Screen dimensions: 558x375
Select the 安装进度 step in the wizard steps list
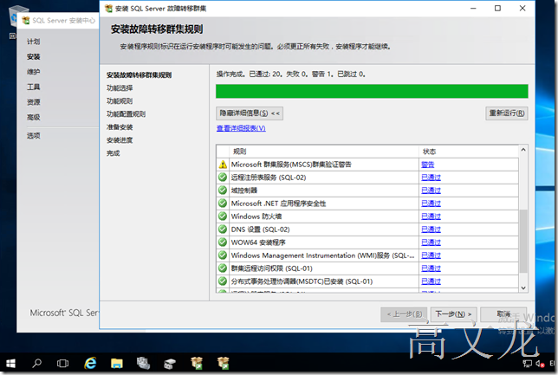click(x=120, y=140)
